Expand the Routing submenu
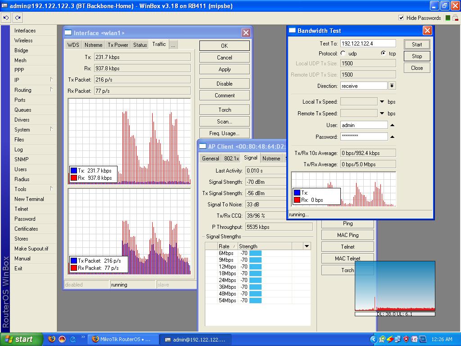The image size is (461, 346). point(51,90)
